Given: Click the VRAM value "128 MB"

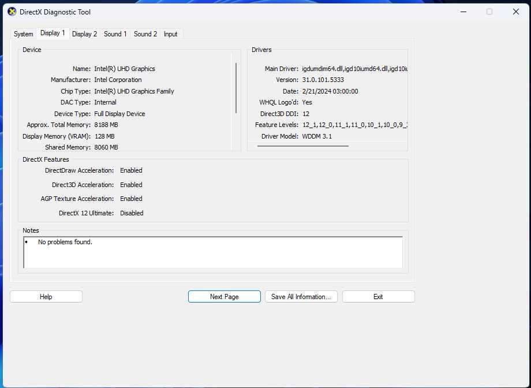Looking at the screenshot, I should point(104,136).
